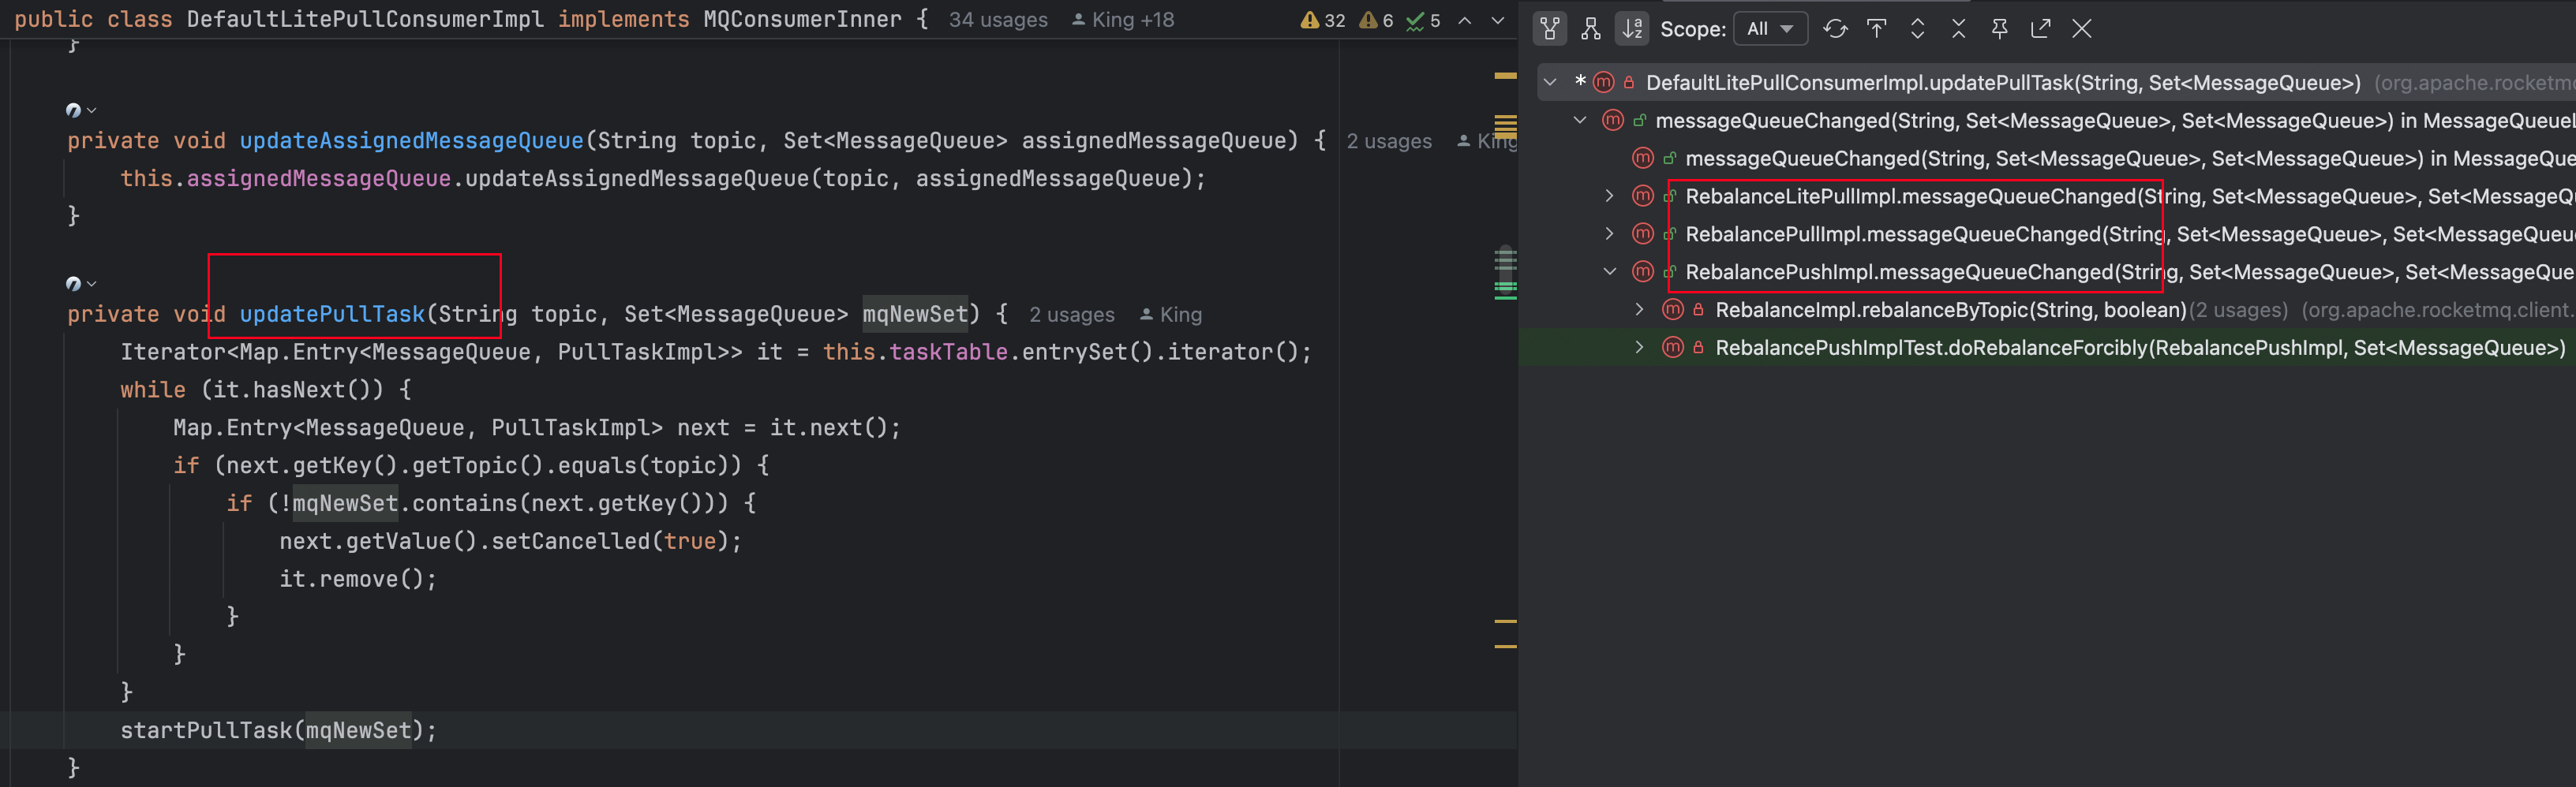Toggle alphabetical sort in hierarchy panel

[x=1632, y=29]
